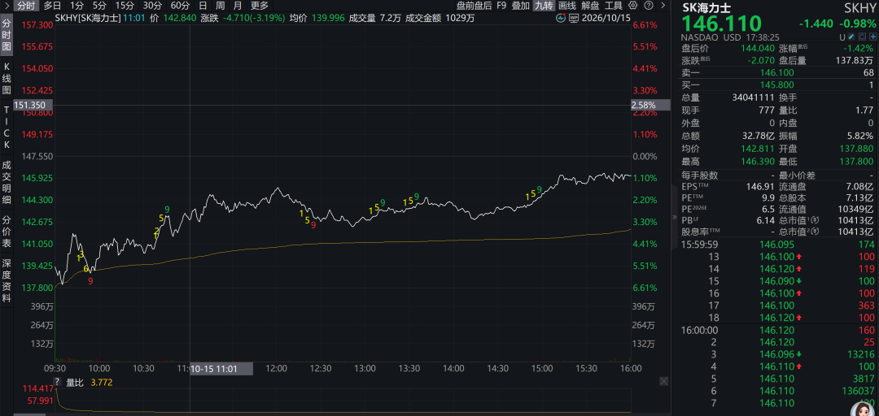Click the 买一 145.800 bid row
Viewport: 879px width, 416px height.
(778, 85)
